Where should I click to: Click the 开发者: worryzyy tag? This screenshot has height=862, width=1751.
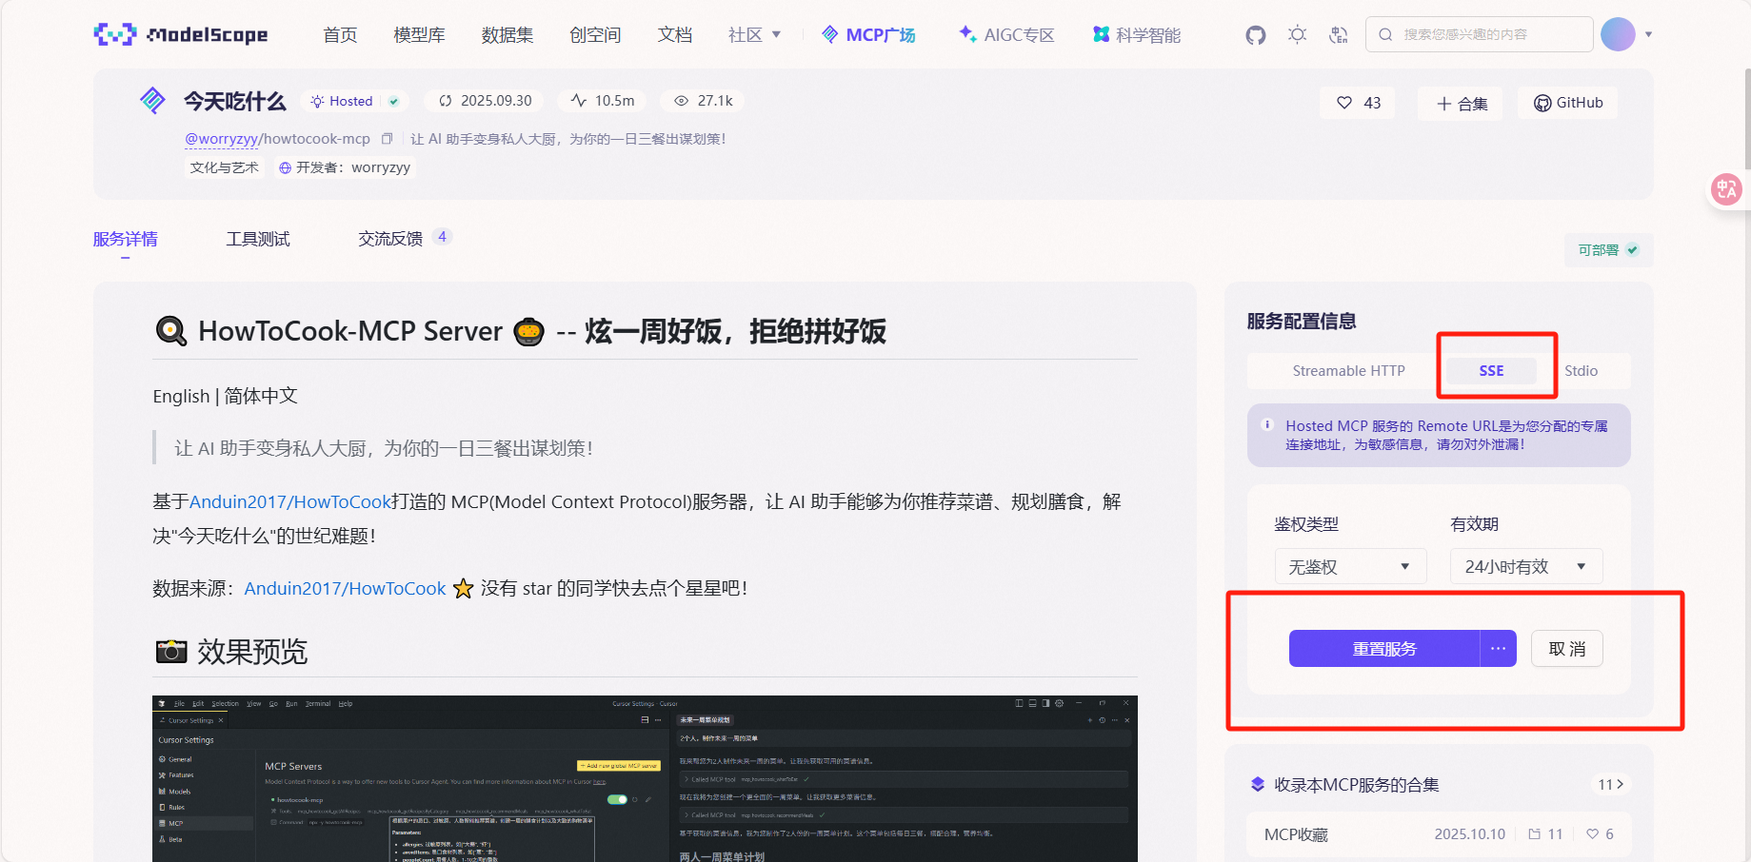tap(344, 167)
